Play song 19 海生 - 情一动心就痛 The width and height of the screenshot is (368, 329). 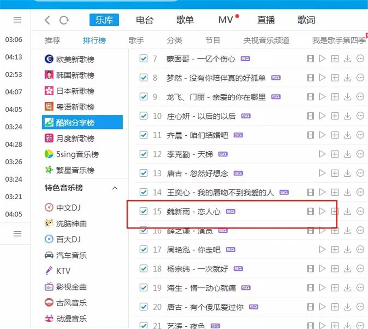click(322, 288)
